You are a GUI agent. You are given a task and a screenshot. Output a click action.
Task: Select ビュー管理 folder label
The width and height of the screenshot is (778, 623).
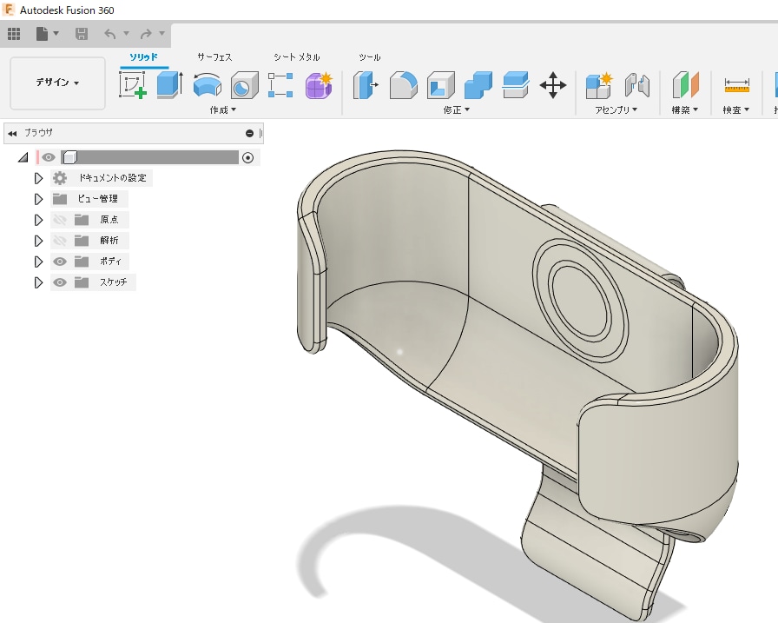coord(97,199)
